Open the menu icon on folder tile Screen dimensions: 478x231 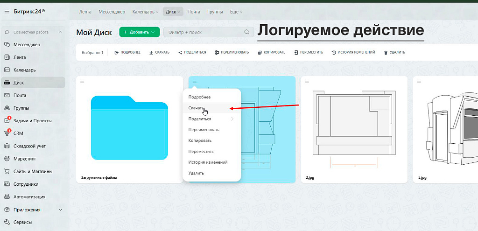tap(82, 81)
